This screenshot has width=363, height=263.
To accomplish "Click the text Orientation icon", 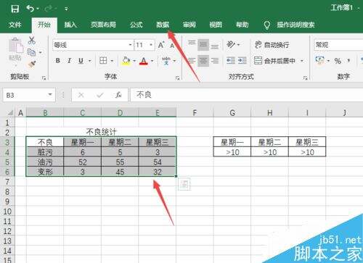I will pyautogui.click(x=231, y=44).
